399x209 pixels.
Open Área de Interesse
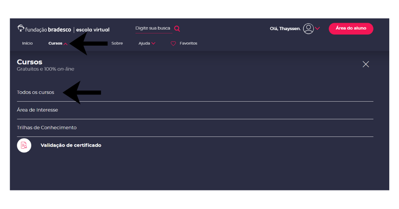(x=37, y=110)
